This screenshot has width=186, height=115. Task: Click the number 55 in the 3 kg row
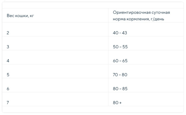[x=125, y=47]
